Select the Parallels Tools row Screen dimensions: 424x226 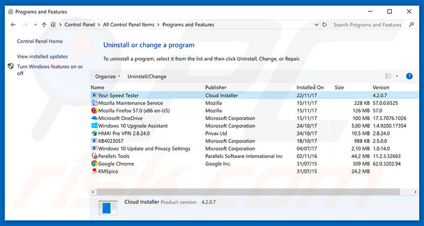[x=254, y=156]
